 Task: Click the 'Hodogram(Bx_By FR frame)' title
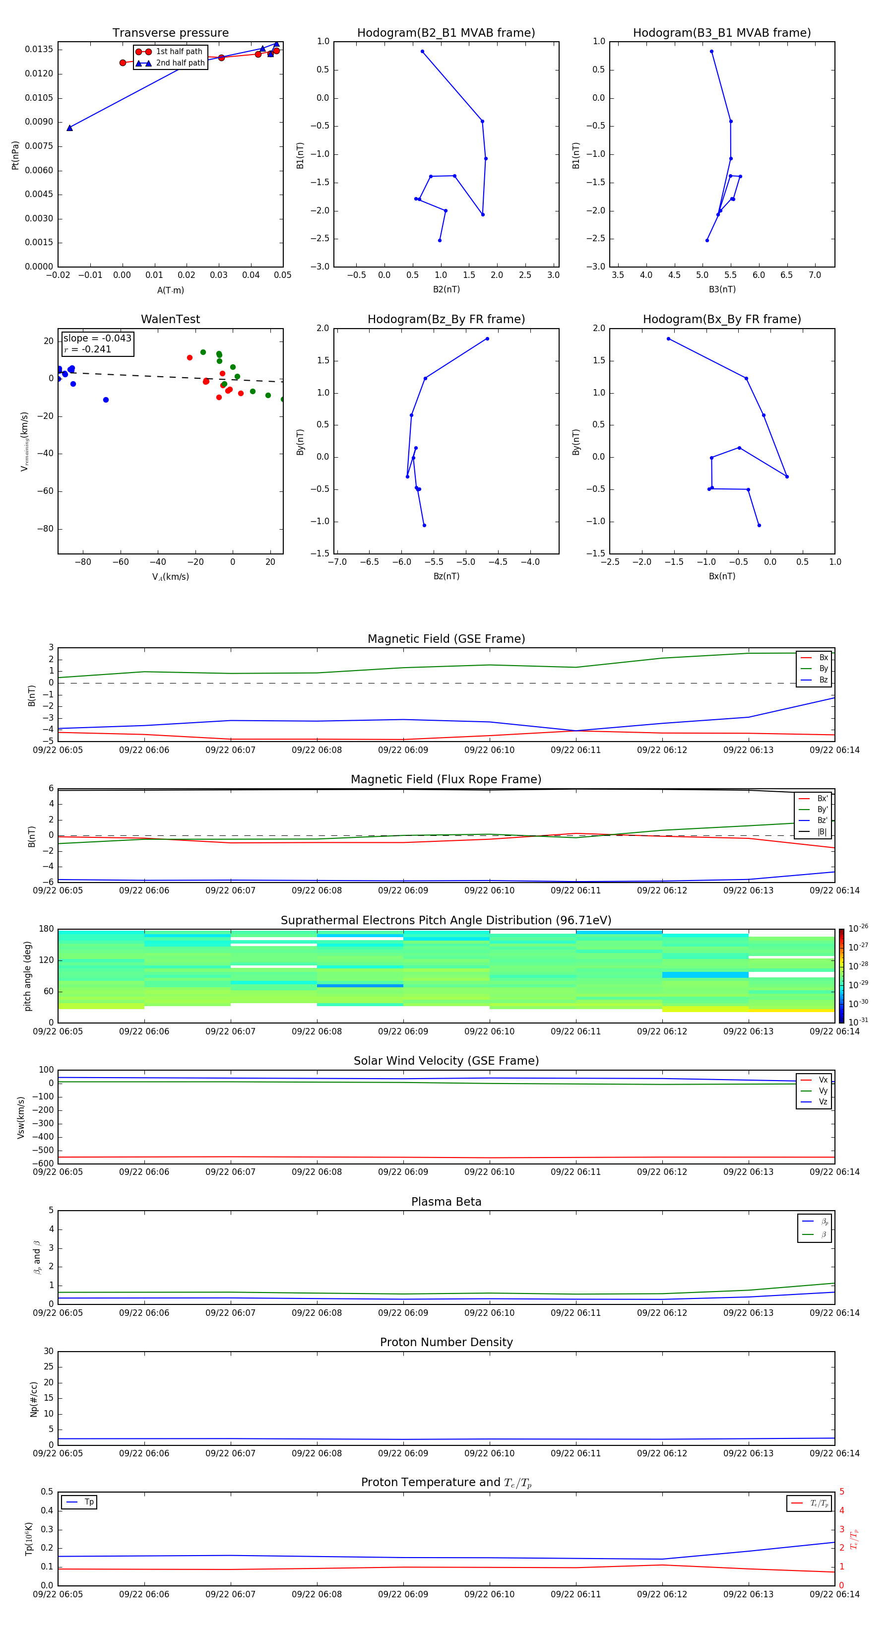pos(722,319)
